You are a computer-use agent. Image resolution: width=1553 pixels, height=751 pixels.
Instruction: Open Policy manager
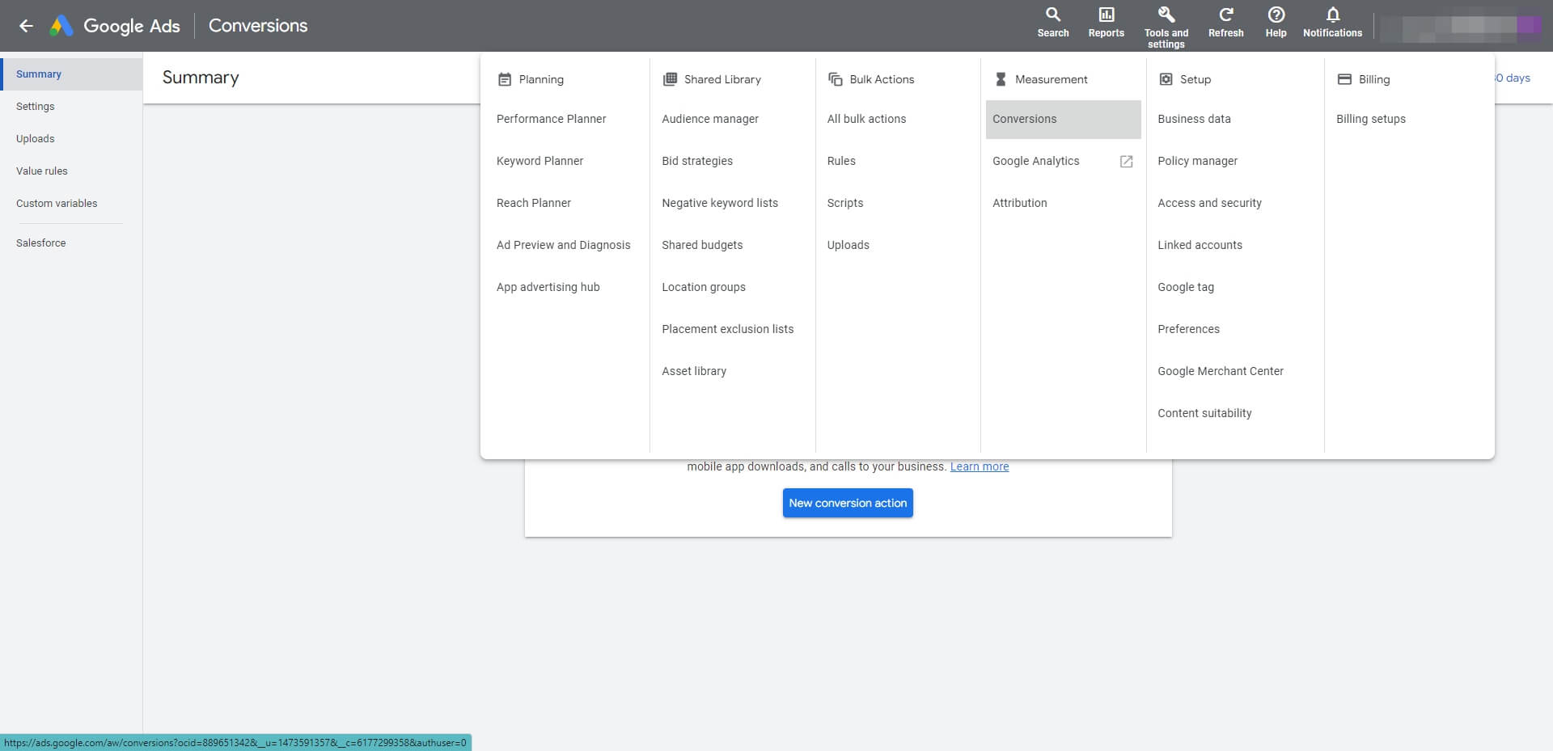pyautogui.click(x=1197, y=161)
